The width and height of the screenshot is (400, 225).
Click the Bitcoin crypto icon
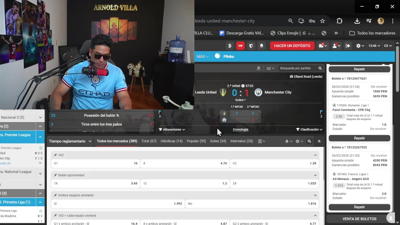pyautogui.click(x=230, y=46)
